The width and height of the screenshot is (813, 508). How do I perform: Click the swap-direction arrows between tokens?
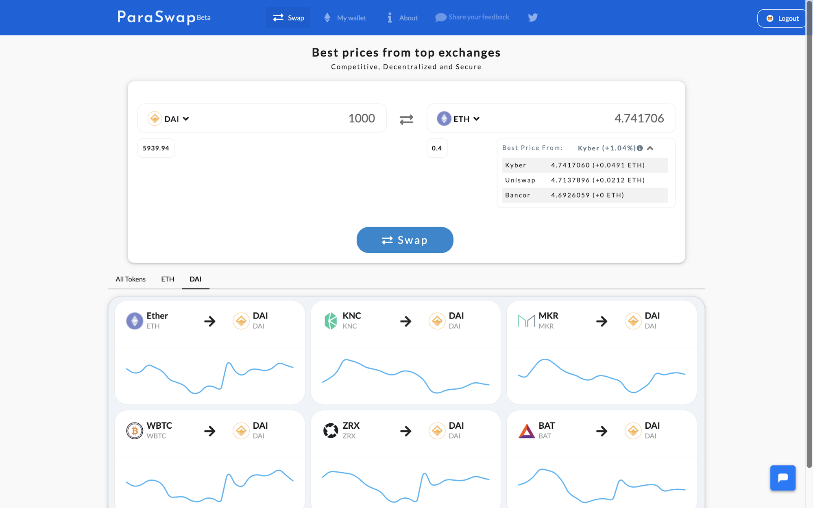click(x=406, y=119)
